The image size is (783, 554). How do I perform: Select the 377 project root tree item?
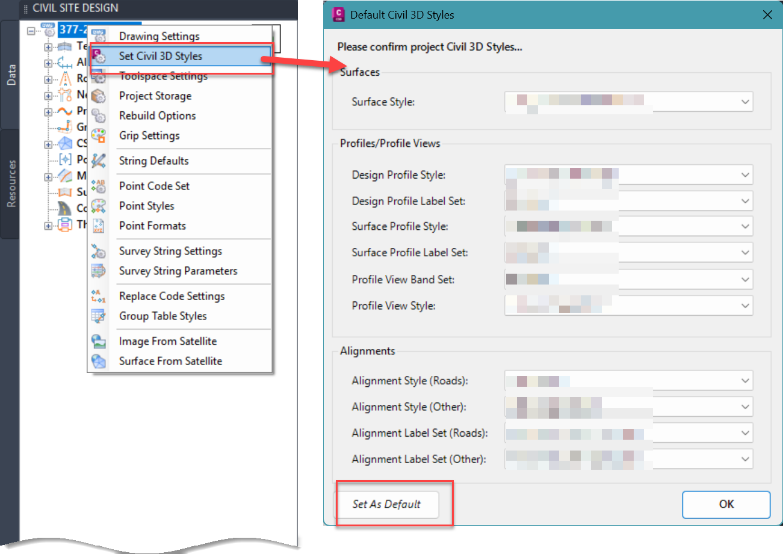99,29
